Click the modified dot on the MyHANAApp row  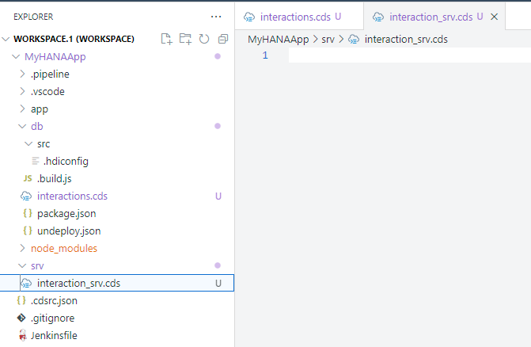coord(218,56)
